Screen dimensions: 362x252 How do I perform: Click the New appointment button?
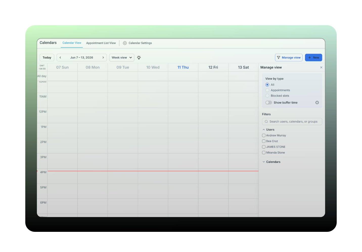(313, 57)
